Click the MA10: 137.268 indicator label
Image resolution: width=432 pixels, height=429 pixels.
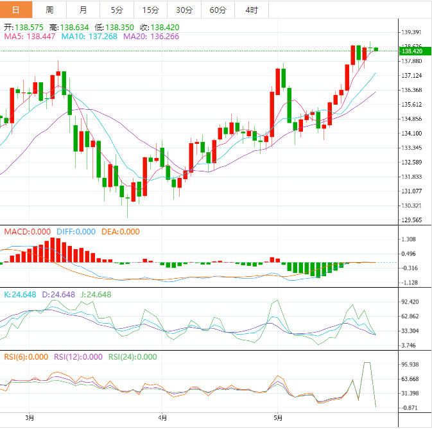tap(89, 37)
